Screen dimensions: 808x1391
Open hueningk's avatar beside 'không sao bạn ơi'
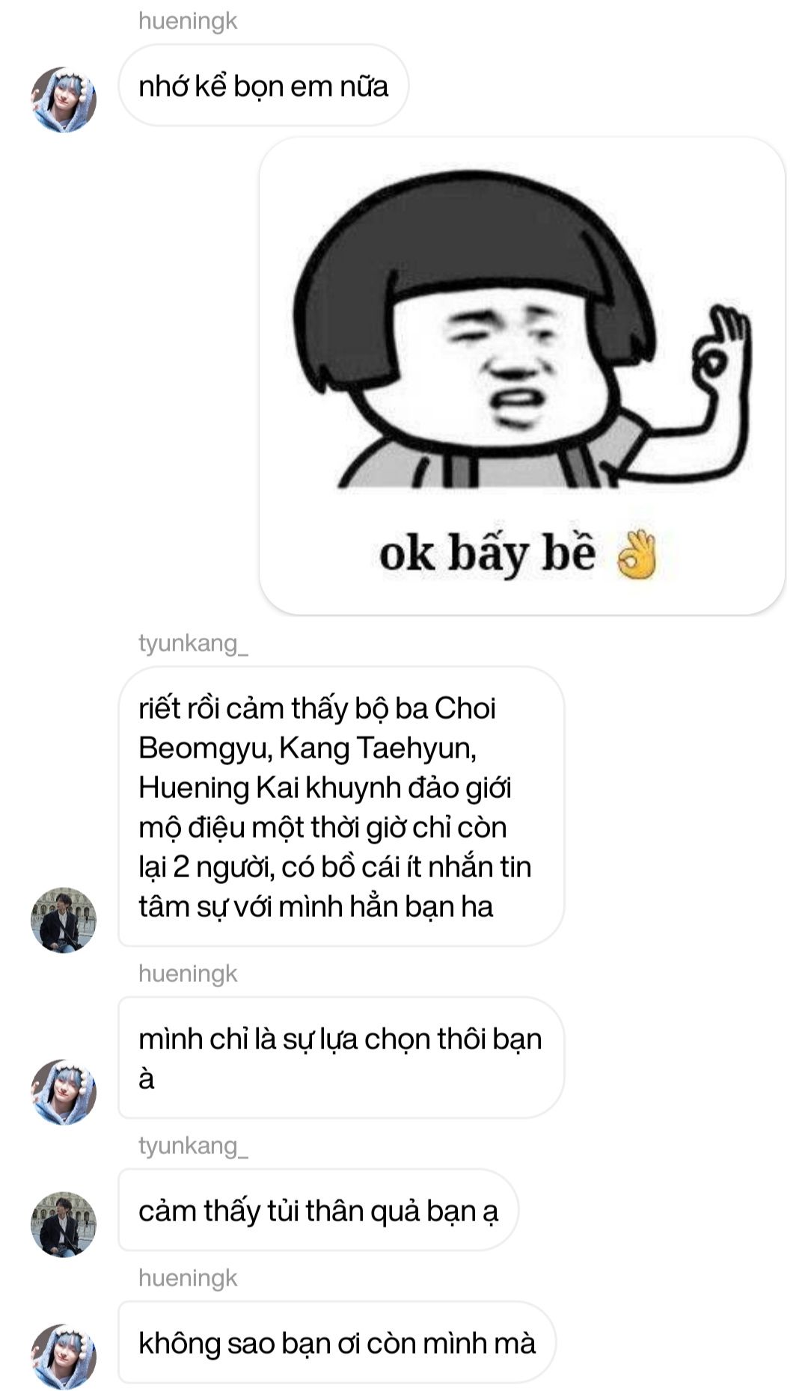tap(64, 1357)
